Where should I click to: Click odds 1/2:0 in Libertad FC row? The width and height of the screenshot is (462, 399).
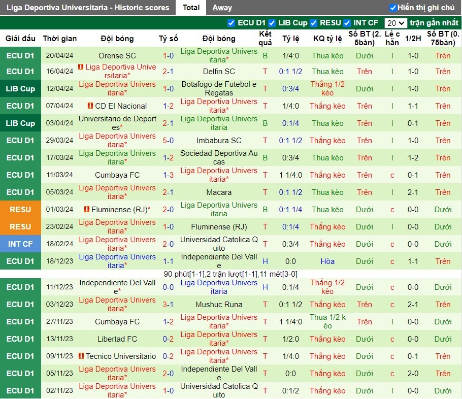pos(290,339)
